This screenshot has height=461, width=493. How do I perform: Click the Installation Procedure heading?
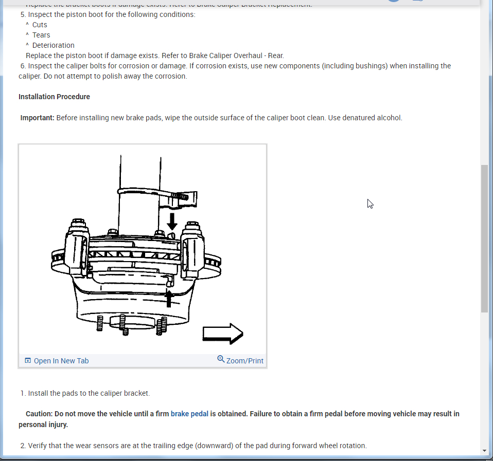click(x=54, y=97)
